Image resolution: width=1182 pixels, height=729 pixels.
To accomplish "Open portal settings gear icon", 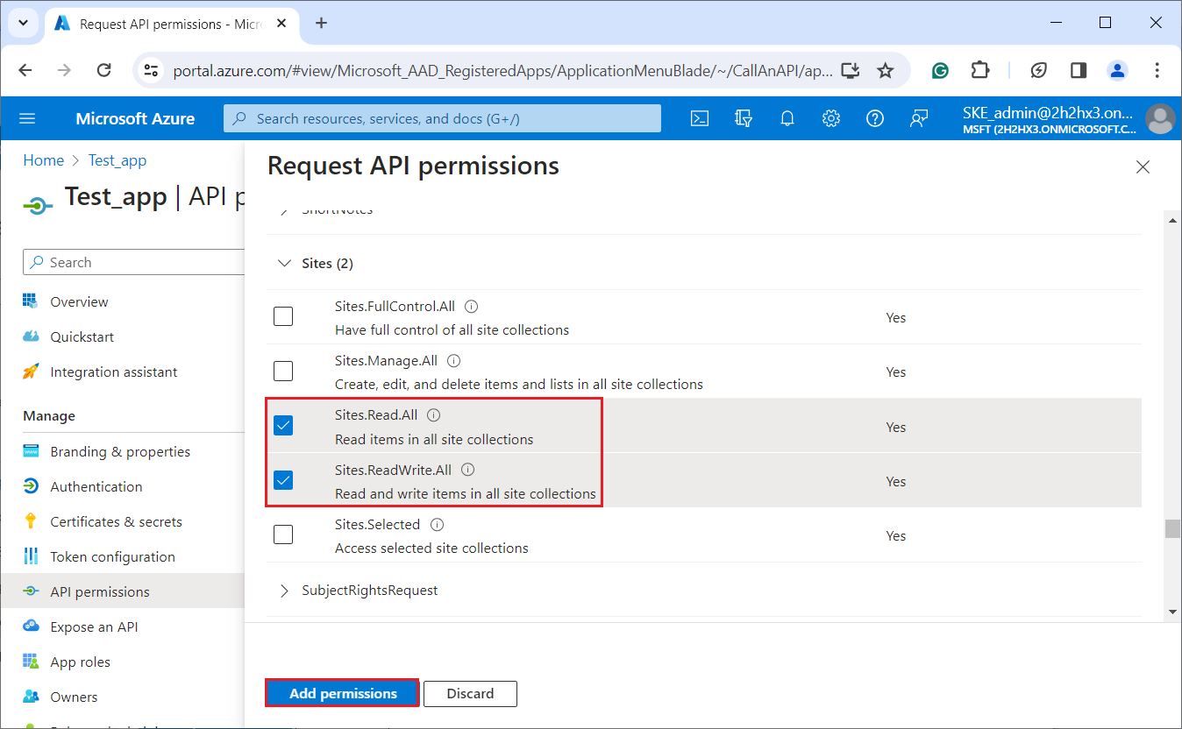I will 831,119.
